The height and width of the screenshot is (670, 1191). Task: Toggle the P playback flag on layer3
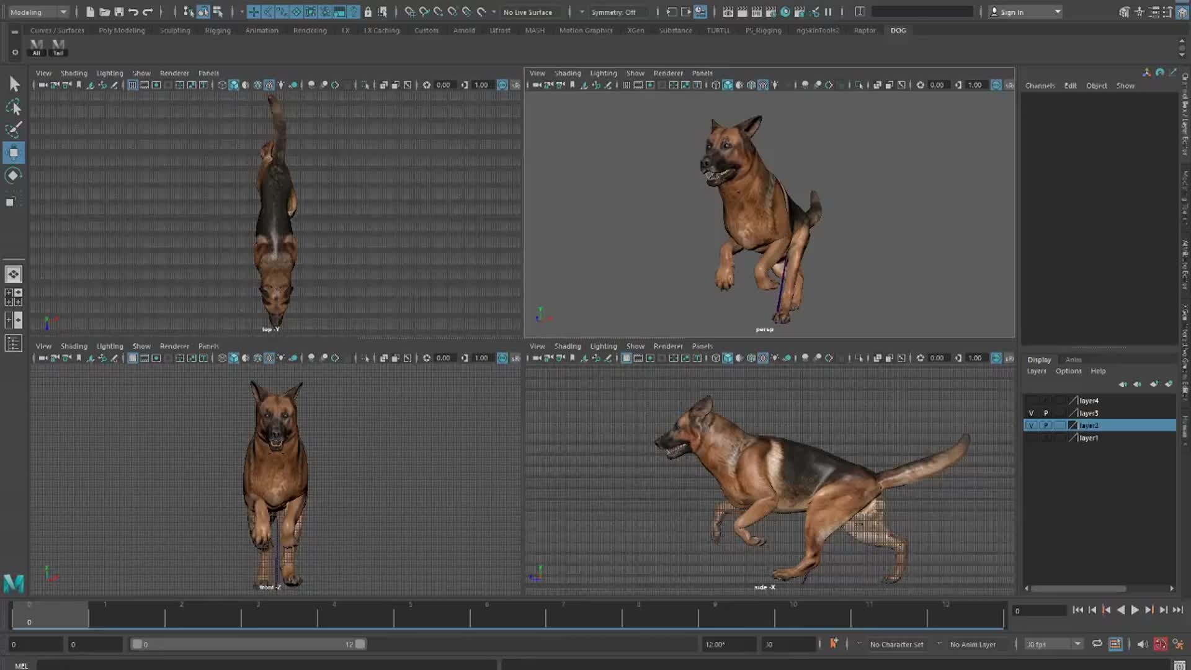coord(1045,413)
